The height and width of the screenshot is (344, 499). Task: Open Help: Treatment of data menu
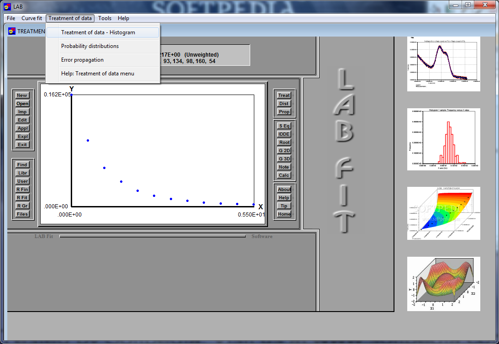pos(102,74)
